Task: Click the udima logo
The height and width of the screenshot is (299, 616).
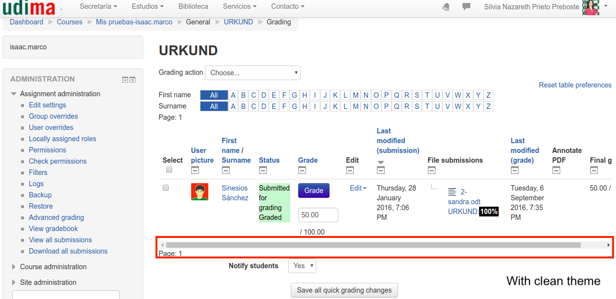Action: 28,7
